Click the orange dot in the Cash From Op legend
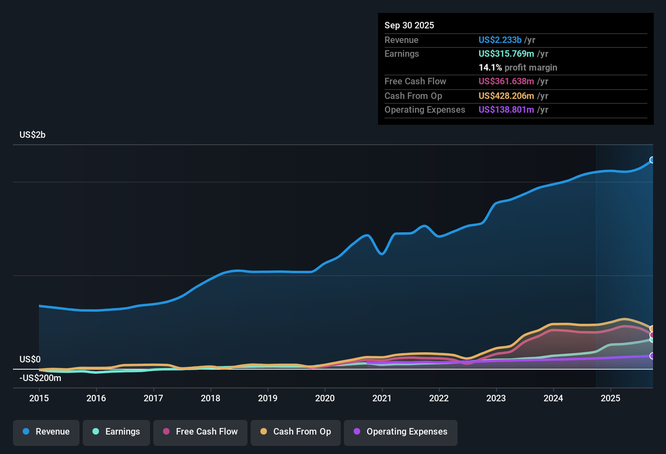 (x=263, y=432)
